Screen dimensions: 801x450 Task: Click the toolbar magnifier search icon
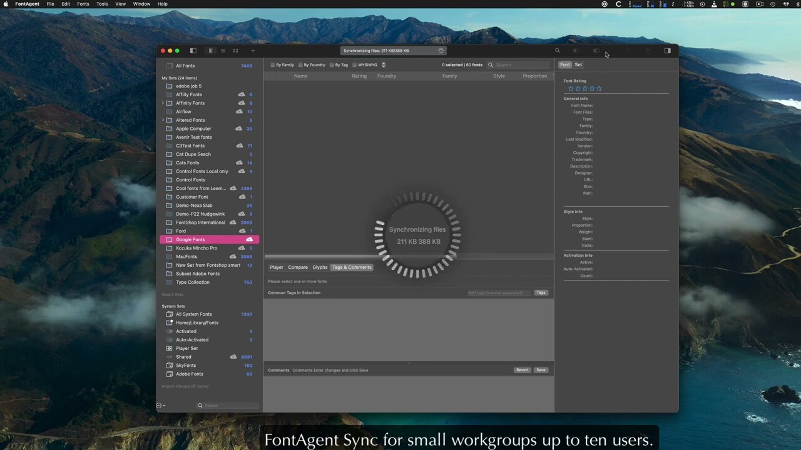tap(557, 51)
